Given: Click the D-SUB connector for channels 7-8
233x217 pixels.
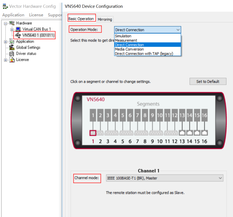Looking at the screenshot, I should click(x=141, y=133).
